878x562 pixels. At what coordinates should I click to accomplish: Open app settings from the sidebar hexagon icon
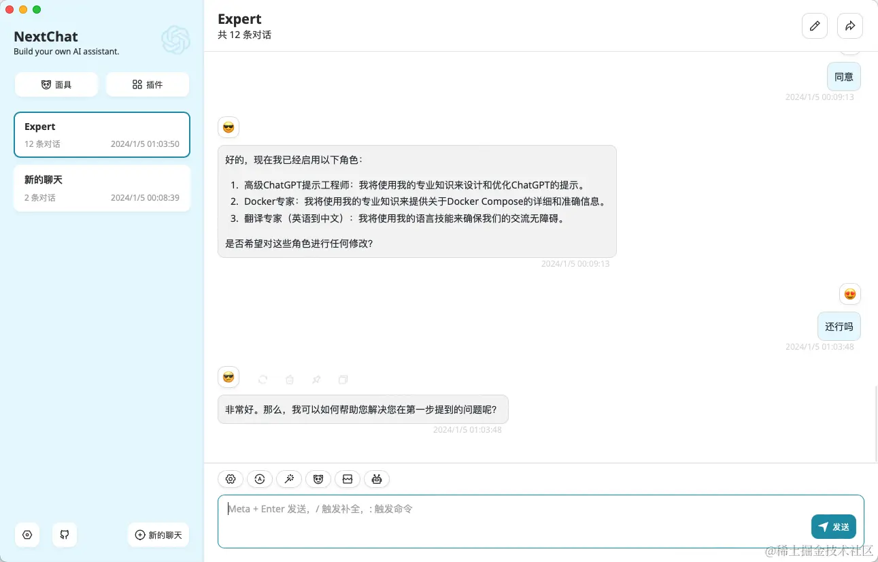pos(27,535)
